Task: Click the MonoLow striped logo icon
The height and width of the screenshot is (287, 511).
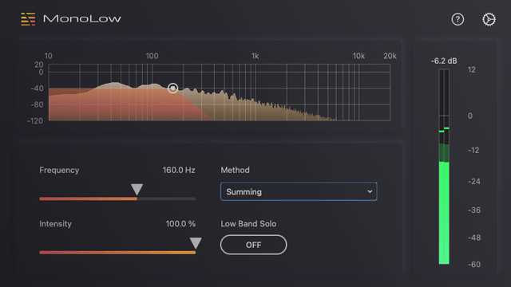Action: 28,19
